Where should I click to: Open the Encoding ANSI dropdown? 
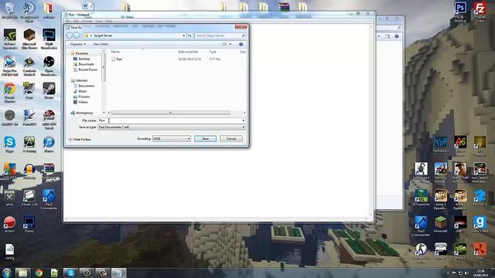point(172,139)
